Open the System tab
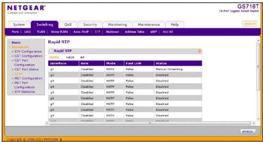Image resolution: width=263 pixels, height=142 pixels. pos(19,25)
